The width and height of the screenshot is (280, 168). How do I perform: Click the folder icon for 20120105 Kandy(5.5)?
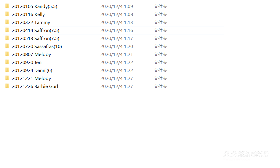coord(7,6)
